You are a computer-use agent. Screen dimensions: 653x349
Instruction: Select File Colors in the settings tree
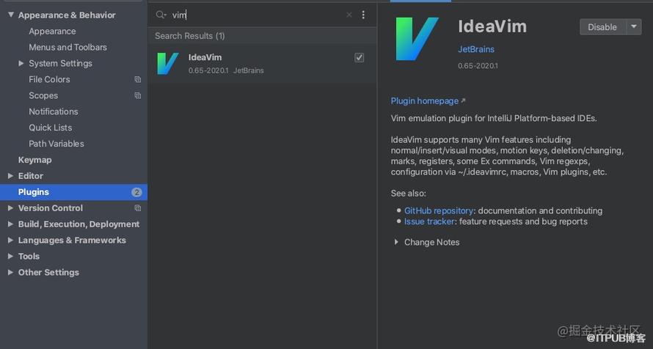[49, 79]
